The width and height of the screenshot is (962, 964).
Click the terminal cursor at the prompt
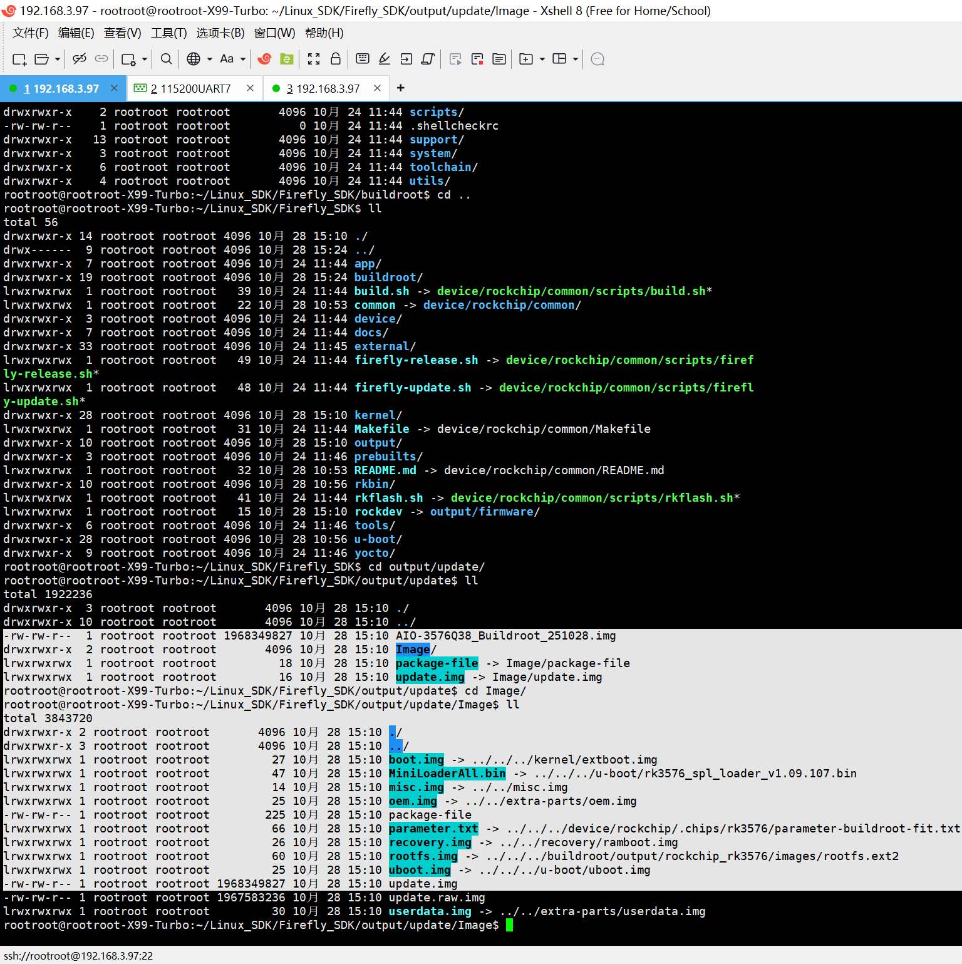[510, 925]
